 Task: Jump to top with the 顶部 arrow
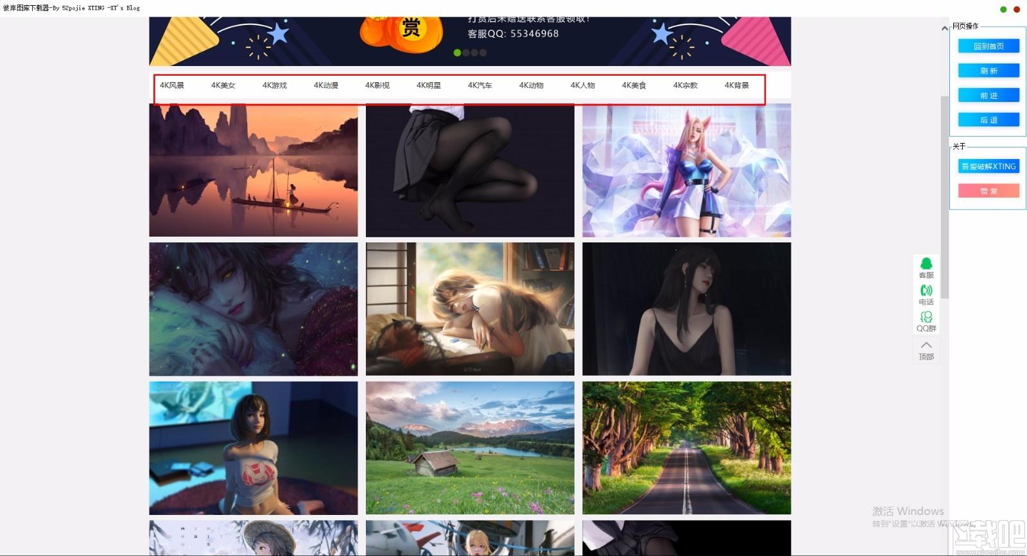pos(926,350)
